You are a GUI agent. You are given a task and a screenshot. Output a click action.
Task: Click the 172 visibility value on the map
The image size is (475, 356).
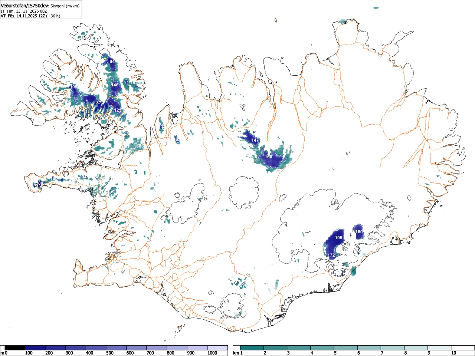pos(331,256)
